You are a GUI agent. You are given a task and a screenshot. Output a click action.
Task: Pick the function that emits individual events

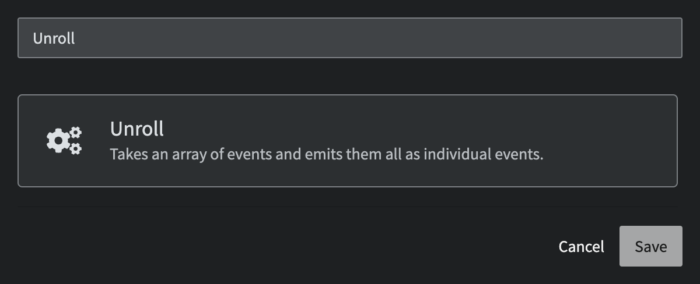tap(348, 141)
